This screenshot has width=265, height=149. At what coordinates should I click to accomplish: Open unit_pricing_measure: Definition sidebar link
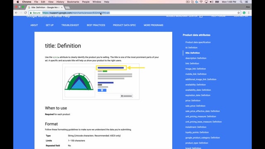coord(200,116)
